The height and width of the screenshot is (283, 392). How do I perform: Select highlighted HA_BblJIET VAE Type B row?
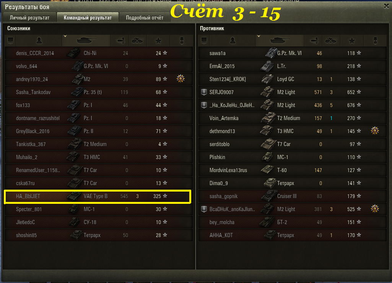click(98, 197)
